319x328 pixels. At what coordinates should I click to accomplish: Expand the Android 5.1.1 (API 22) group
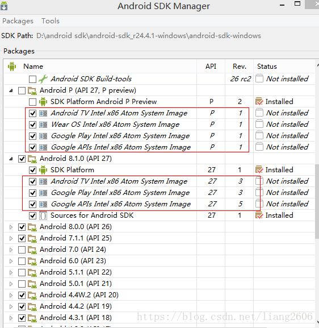[x=11, y=272]
